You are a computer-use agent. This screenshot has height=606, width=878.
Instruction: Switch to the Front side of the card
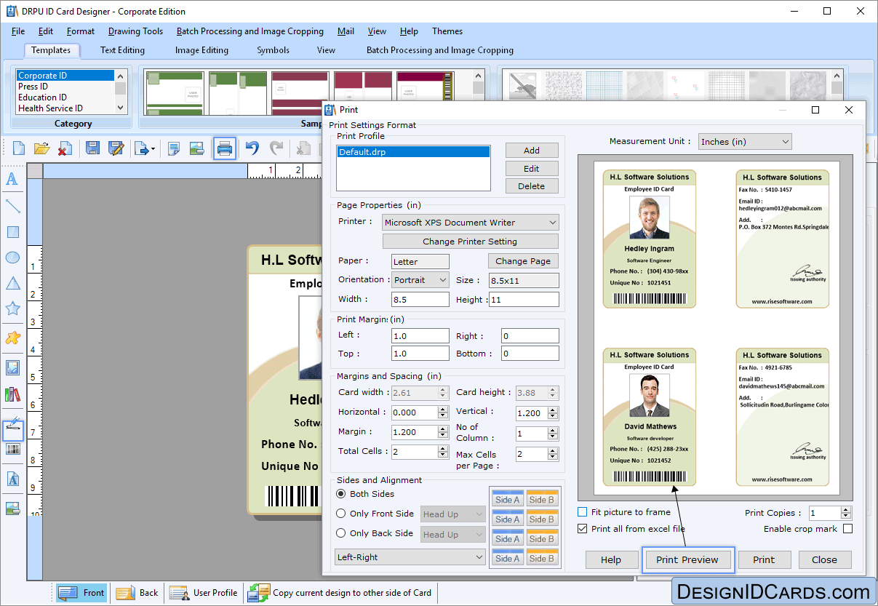(81, 593)
